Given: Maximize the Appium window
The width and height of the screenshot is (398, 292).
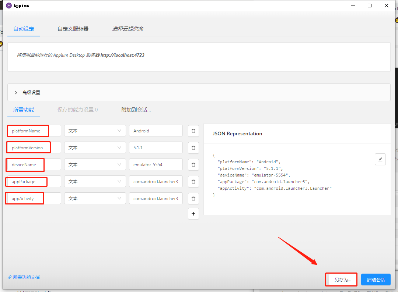Looking at the screenshot, I should click(x=370, y=6).
